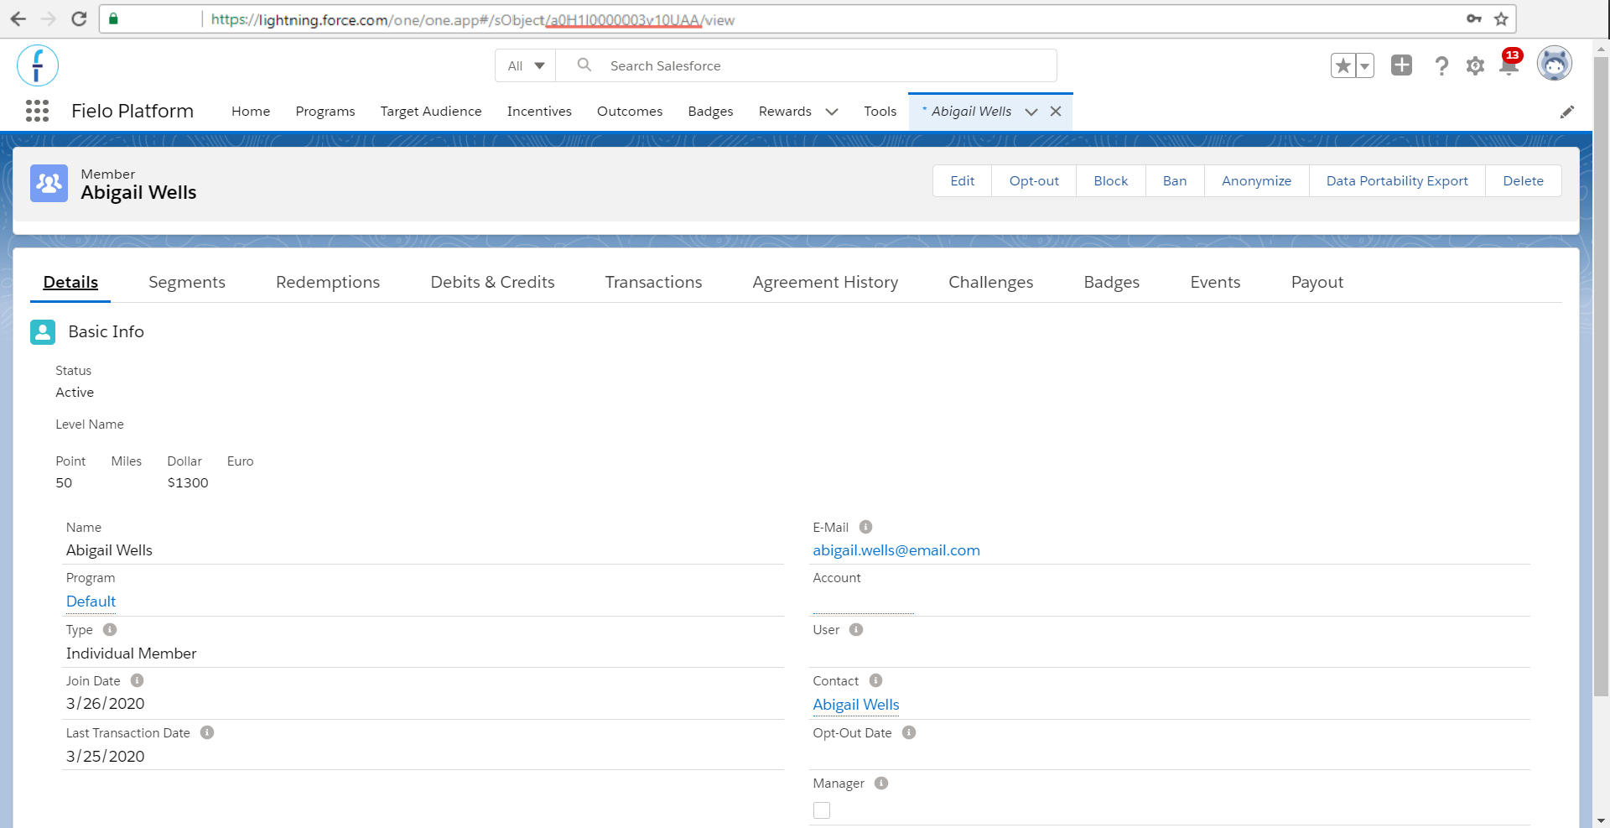This screenshot has width=1610, height=828.
Task: Click the Delete button
Action: point(1524,180)
